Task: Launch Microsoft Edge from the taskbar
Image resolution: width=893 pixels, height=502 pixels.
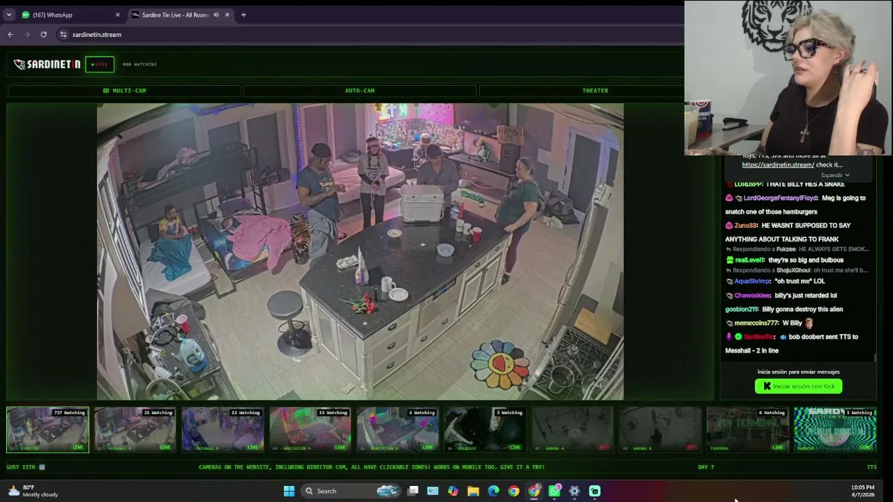Action: tap(493, 491)
